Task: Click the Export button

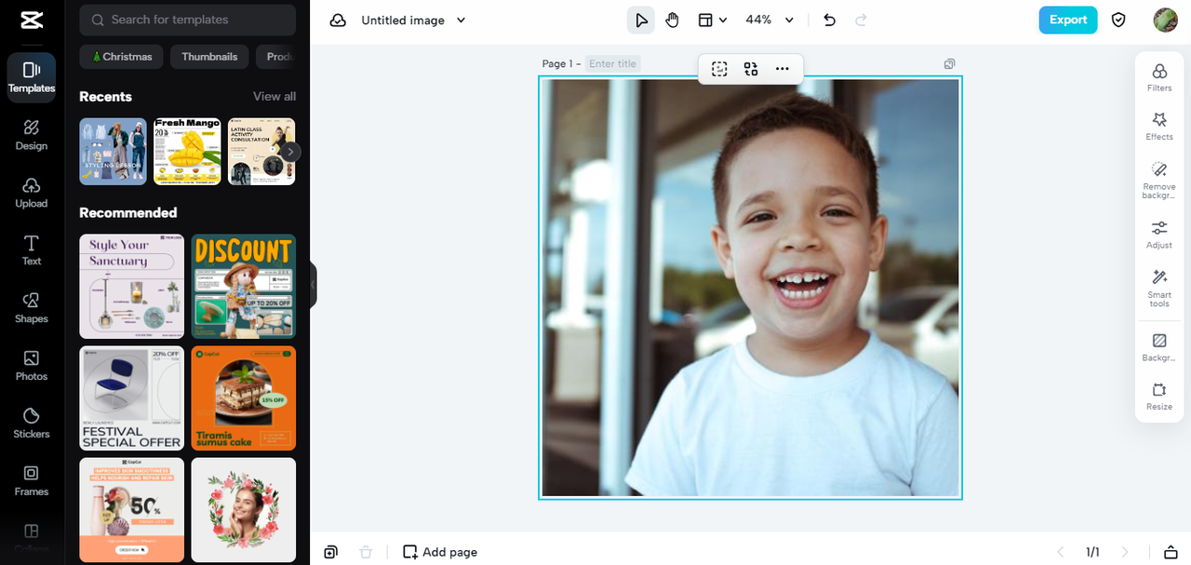Action: point(1068,20)
